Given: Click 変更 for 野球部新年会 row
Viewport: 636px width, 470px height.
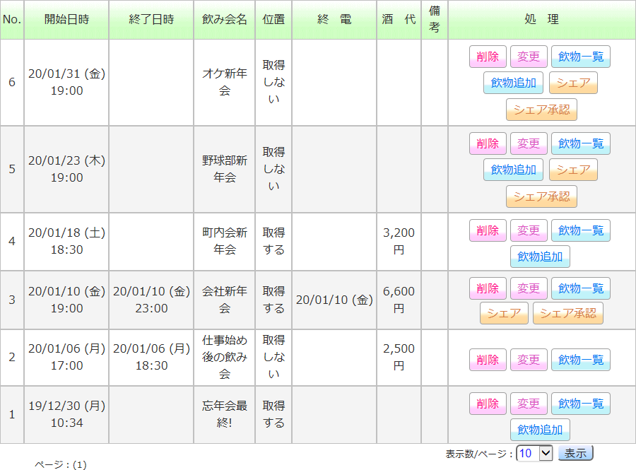Looking at the screenshot, I should tap(529, 143).
